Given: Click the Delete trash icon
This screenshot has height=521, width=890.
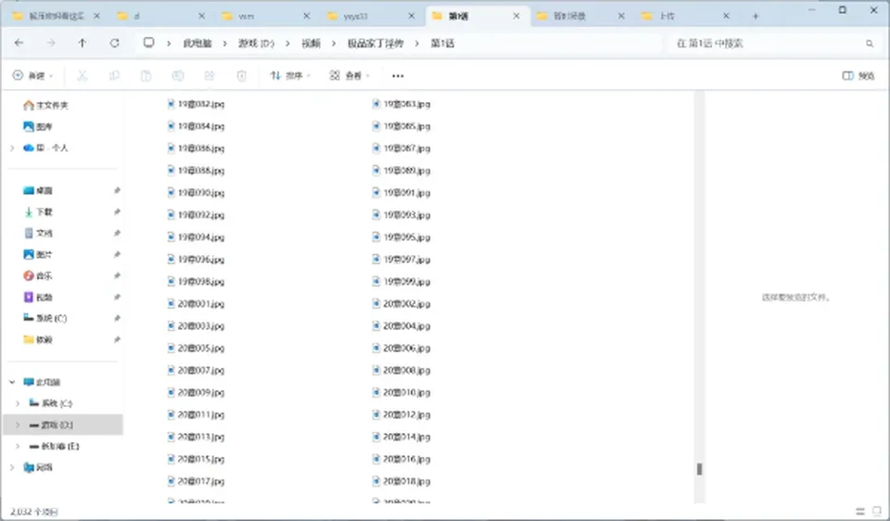Looking at the screenshot, I should (241, 75).
